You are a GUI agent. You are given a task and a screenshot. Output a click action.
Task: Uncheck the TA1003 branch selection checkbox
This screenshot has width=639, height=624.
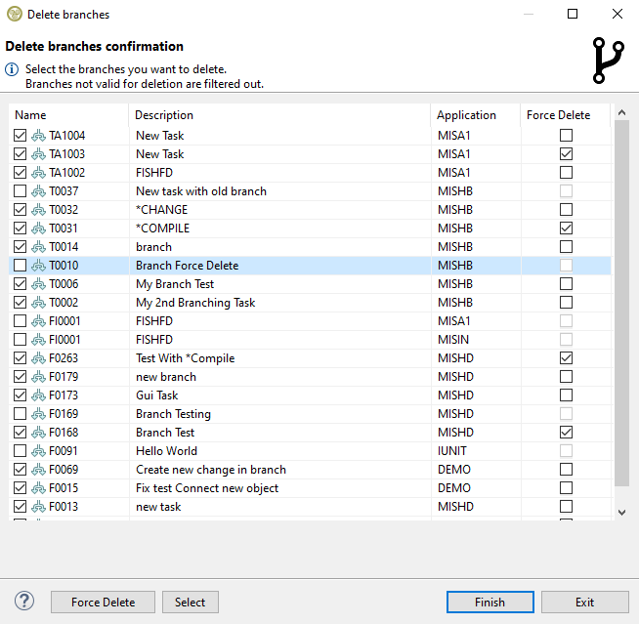(x=21, y=154)
